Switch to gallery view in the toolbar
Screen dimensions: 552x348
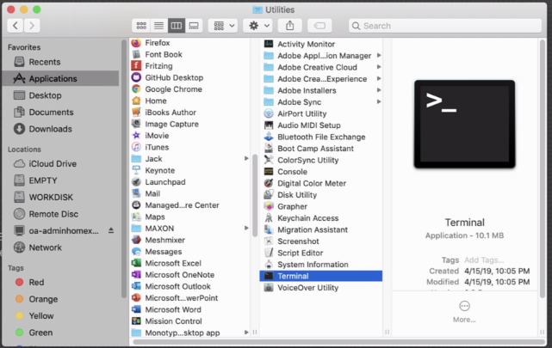point(194,26)
